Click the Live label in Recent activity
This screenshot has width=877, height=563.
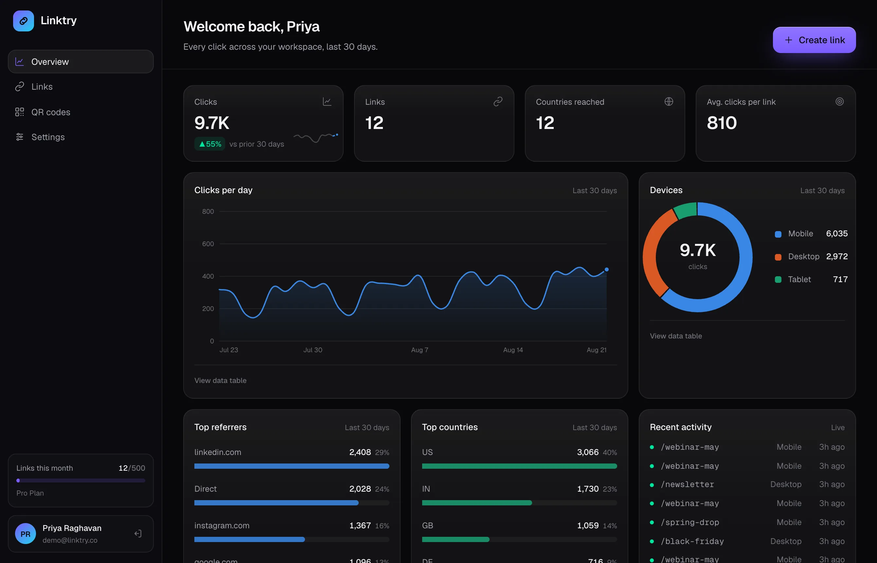(x=837, y=427)
